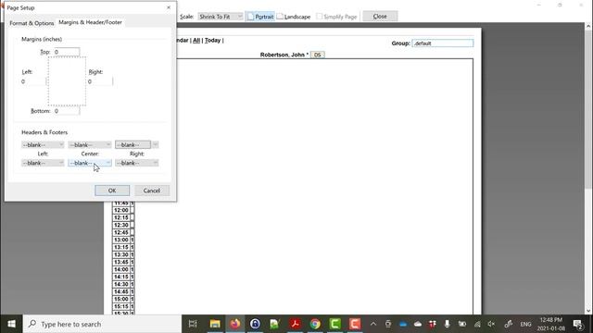Click the 15:00 time slot
Image resolution: width=593 pixels, height=333 pixels.
(121, 299)
